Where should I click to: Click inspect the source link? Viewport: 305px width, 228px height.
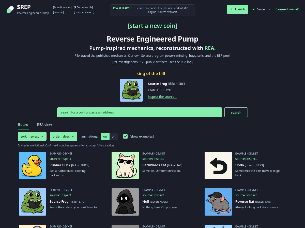[162, 97]
